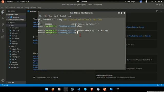The image size is (164, 92).
Task: Click errors and warnings status bar indicator
Action: (x=5, y=85)
